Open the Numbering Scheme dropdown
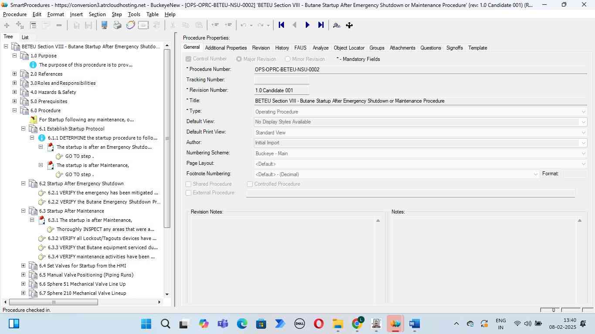Viewport: 595px width, 334px height. (583, 154)
